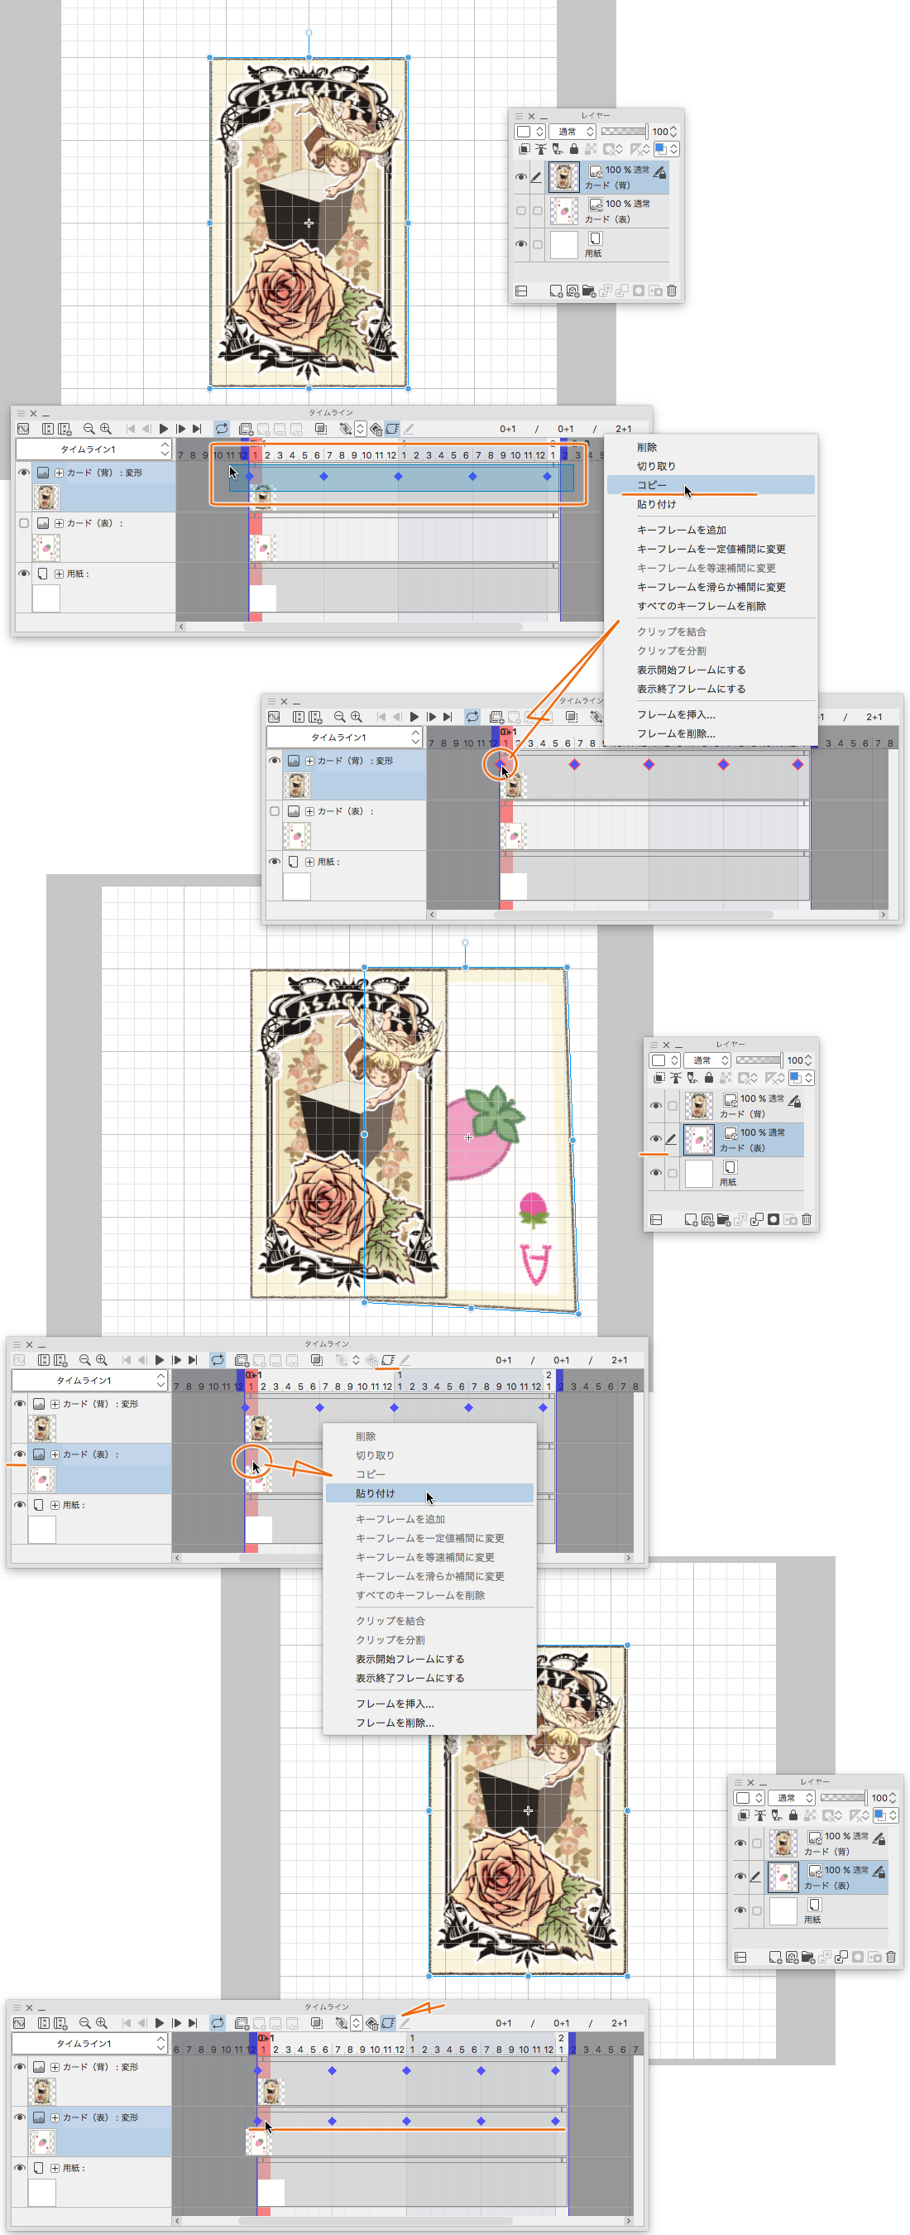Zoom in the topmost timeline panel

(106, 429)
